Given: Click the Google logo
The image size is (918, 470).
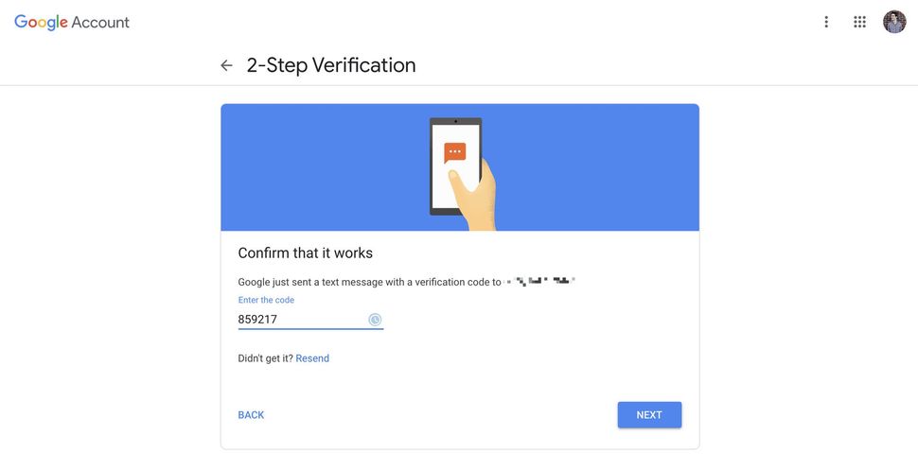Looking at the screenshot, I should pyautogui.click(x=41, y=23).
